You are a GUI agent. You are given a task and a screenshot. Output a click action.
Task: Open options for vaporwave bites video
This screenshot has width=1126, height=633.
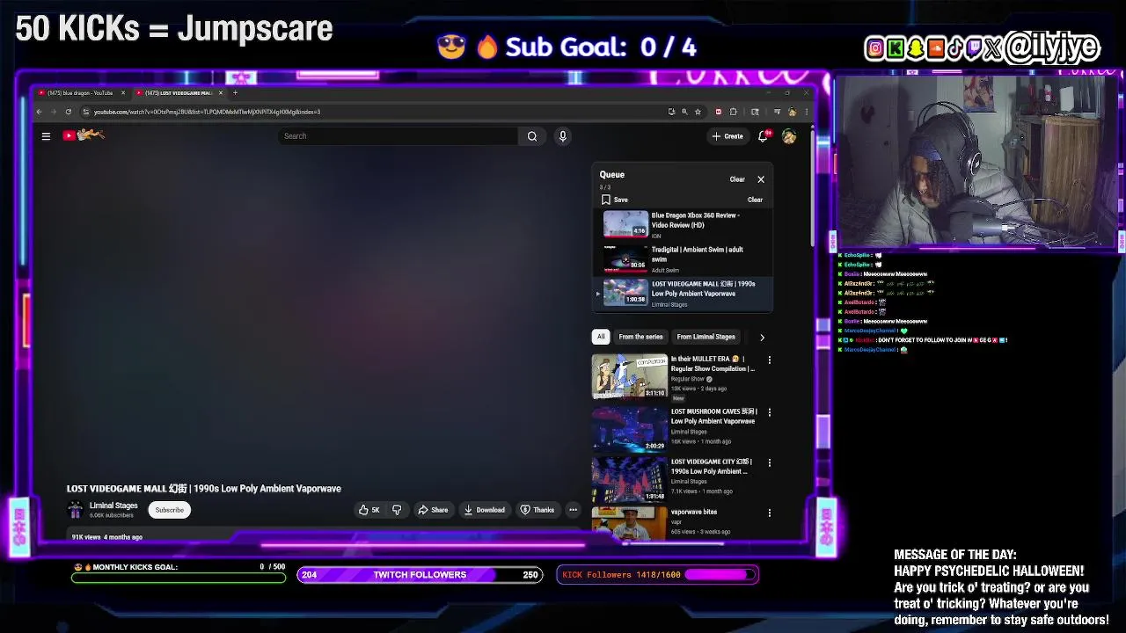(769, 513)
